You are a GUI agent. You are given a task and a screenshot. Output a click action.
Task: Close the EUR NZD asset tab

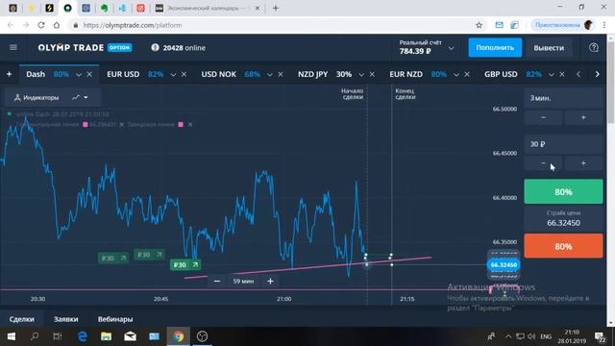coord(467,74)
